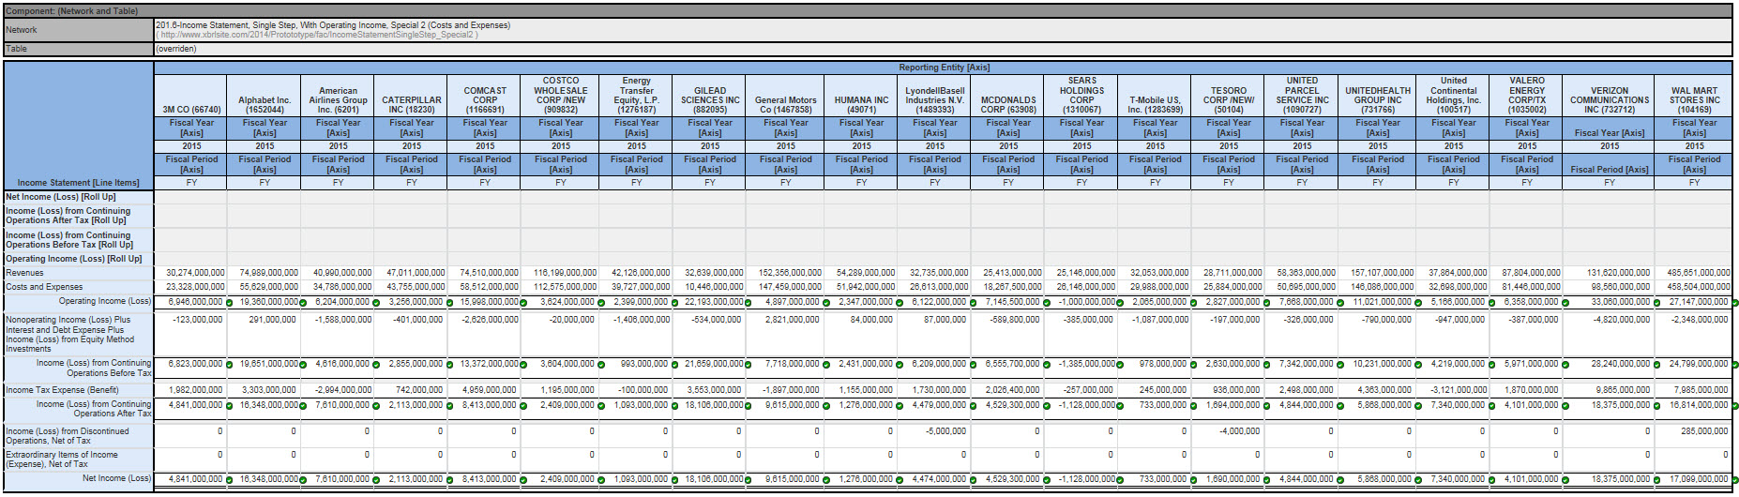Click green check beside Net Income 17,099,000,000
The width and height of the screenshot is (1739, 497).
1734,480
